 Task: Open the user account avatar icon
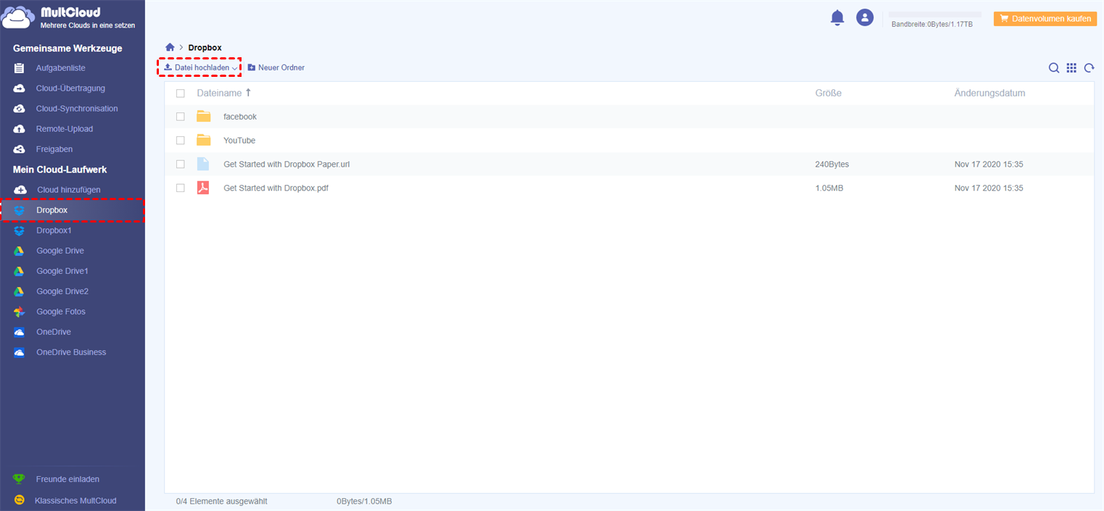coord(865,17)
